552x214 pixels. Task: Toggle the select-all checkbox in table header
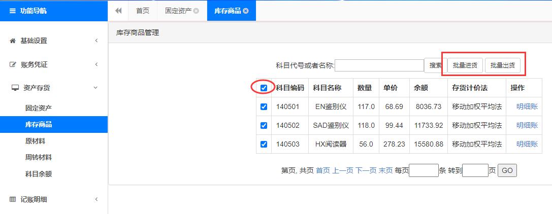(264, 88)
